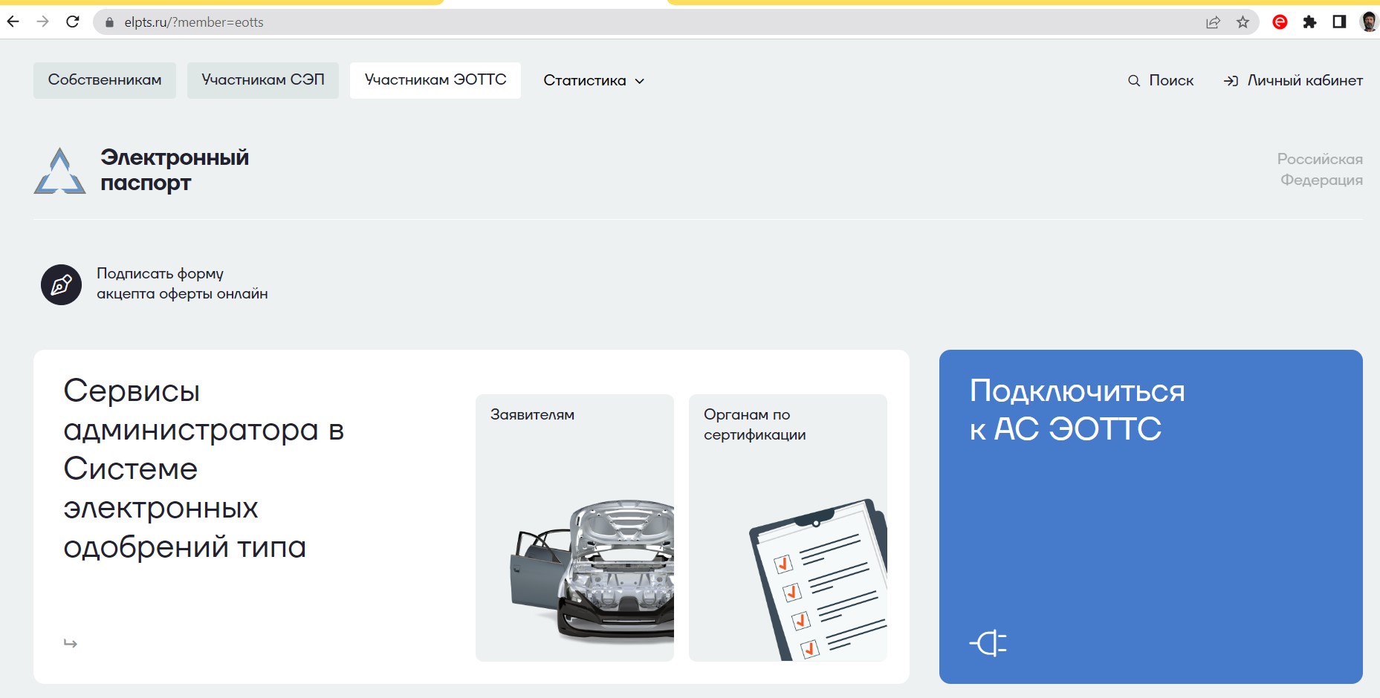Click the checklist clipboard illustration
The image size is (1380, 698).
click(x=818, y=580)
